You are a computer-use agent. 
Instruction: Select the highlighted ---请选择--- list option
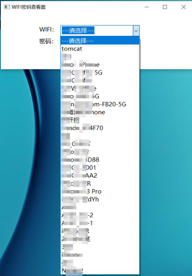click(100, 41)
